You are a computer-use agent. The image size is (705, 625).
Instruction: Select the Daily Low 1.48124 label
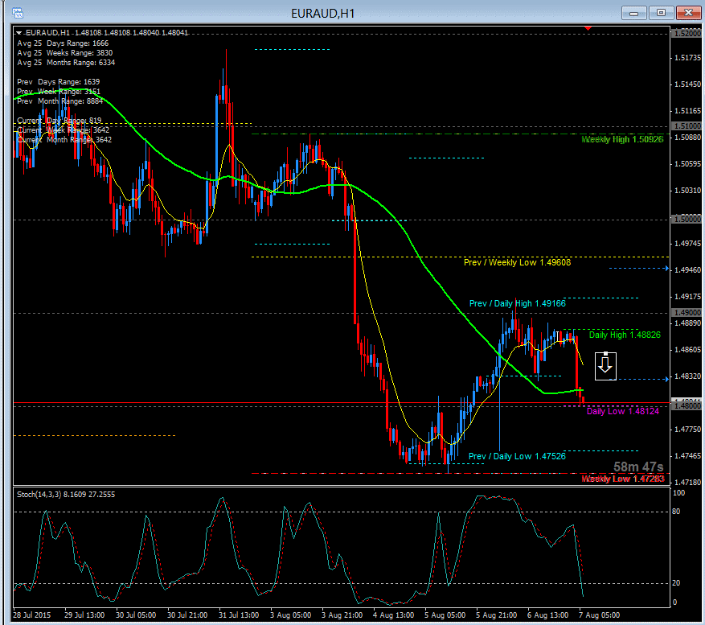622,411
